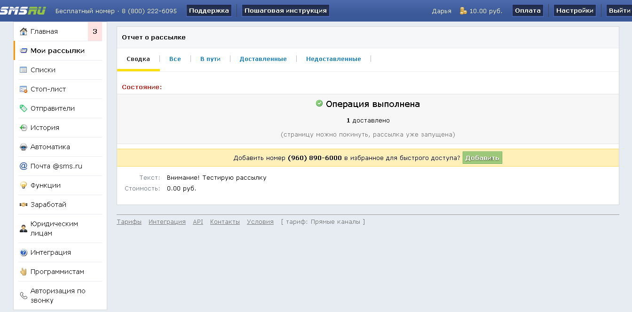Open Почта @sms.ru
Screen dimensions: 632x312
[x=53, y=166]
